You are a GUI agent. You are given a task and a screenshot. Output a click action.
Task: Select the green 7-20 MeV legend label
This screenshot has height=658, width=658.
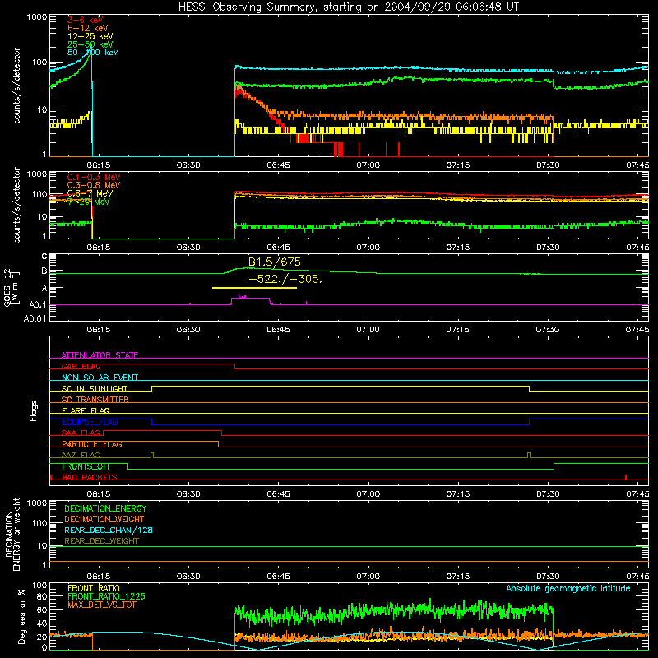click(x=88, y=202)
